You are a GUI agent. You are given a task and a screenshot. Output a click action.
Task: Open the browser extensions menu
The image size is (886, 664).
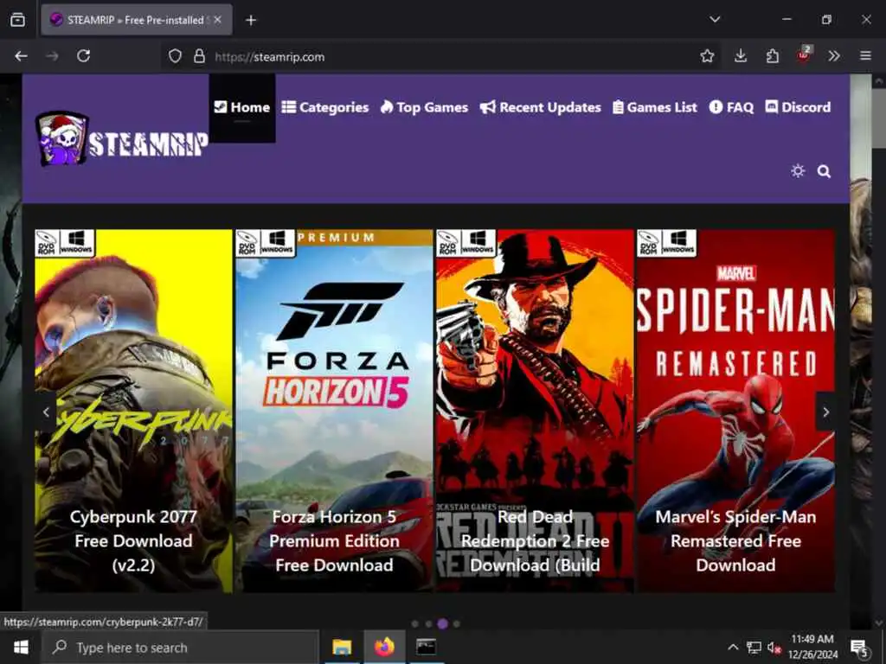772,56
